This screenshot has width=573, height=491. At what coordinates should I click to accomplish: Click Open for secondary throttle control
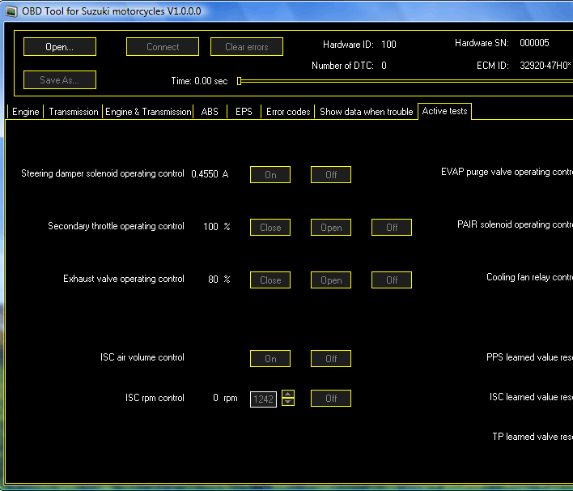[331, 228]
